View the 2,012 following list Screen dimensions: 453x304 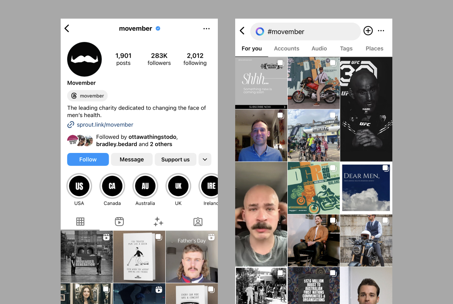click(195, 59)
